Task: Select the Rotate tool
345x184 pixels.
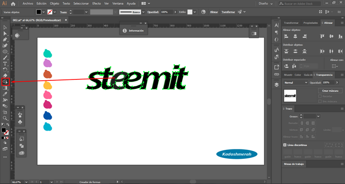Action: (x=5, y=70)
